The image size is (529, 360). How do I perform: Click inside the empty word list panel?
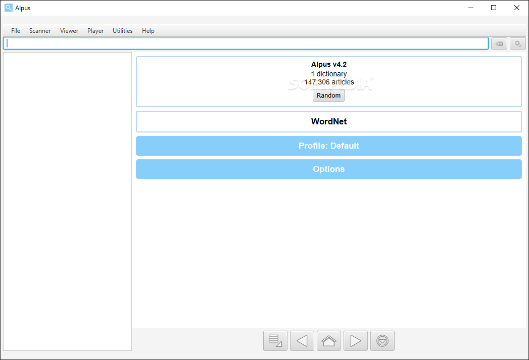click(x=68, y=201)
